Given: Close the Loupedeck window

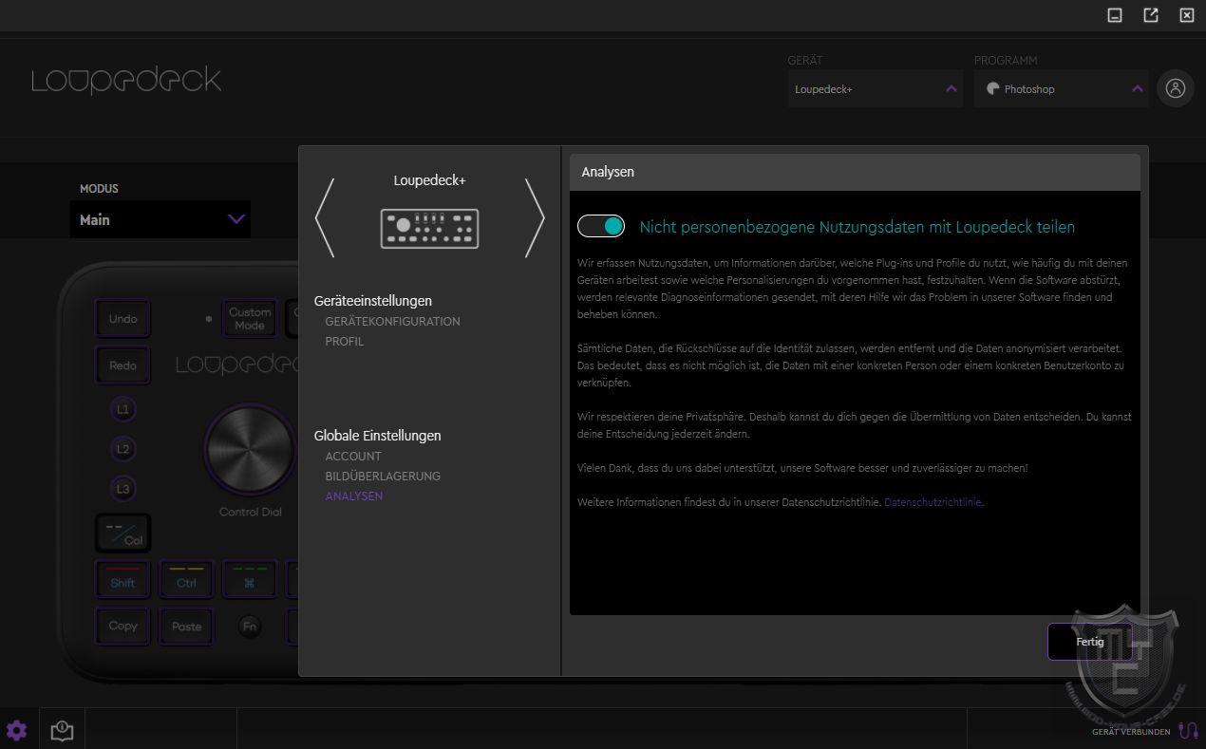Looking at the screenshot, I should pyautogui.click(x=1187, y=15).
